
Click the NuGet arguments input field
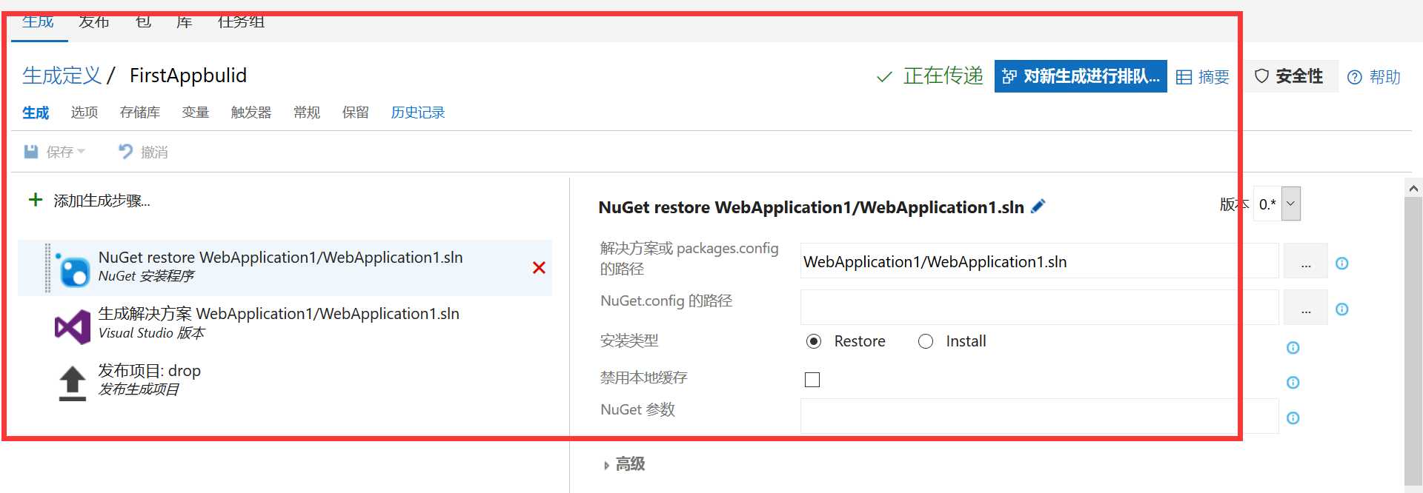coord(1039,416)
